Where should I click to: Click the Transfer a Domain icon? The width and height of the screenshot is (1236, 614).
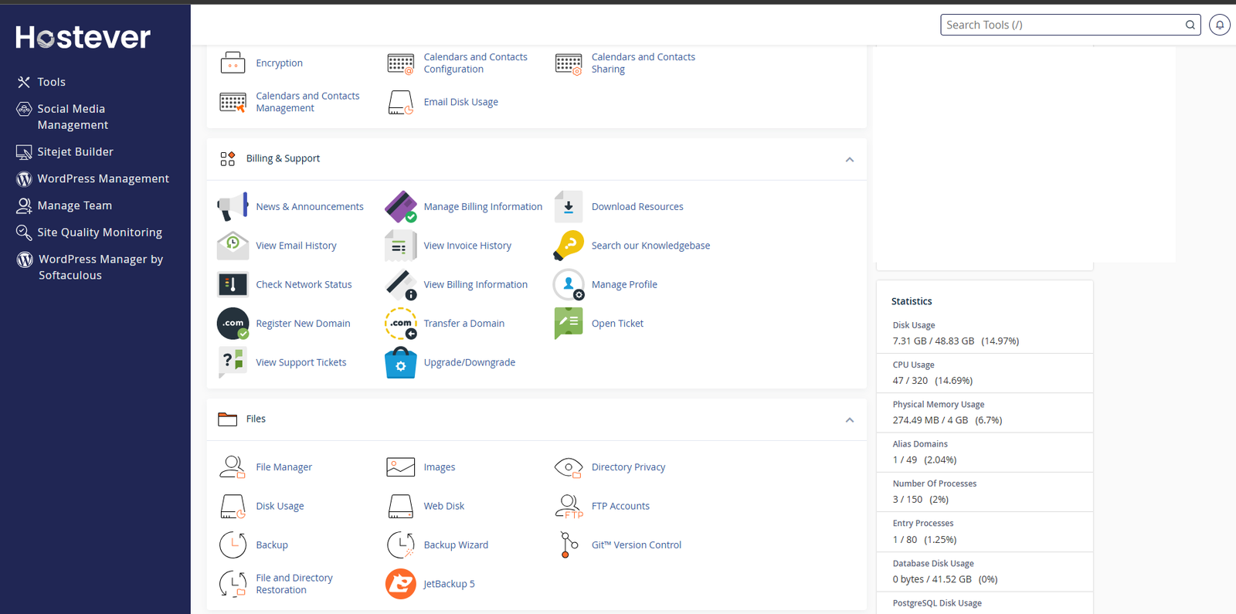(400, 324)
